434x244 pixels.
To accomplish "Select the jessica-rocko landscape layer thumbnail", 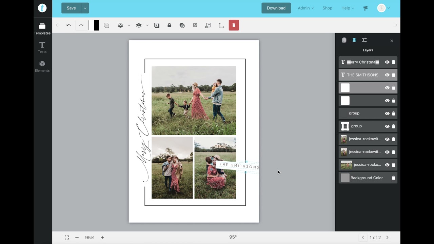I will pyautogui.click(x=346, y=165).
